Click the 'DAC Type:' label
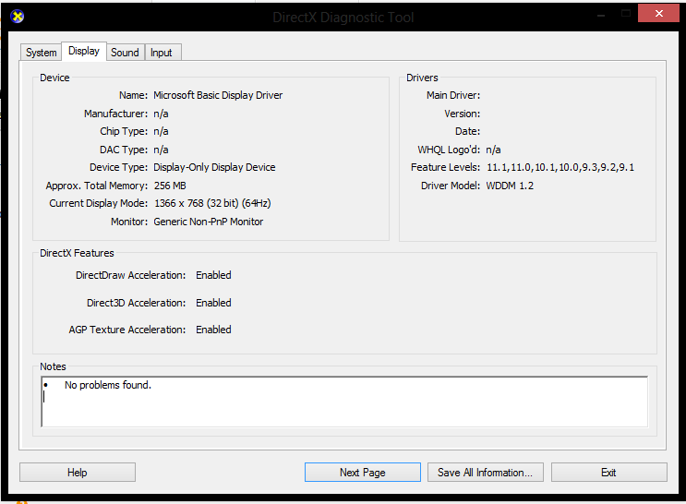 click(x=124, y=150)
